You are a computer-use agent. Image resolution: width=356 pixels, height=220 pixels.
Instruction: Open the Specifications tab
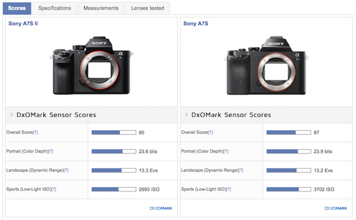click(x=55, y=8)
